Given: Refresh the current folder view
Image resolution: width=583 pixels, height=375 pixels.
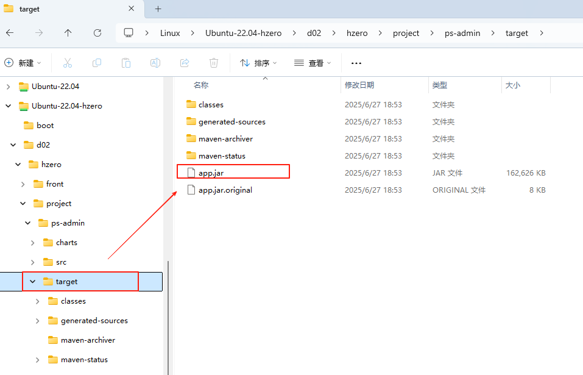Looking at the screenshot, I should [97, 33].
